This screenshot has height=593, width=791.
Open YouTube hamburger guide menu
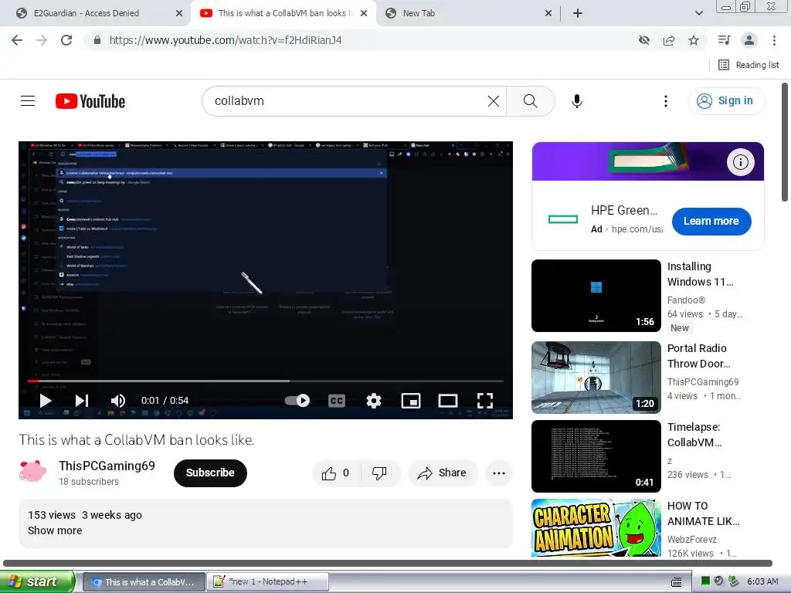coord(28,101)
